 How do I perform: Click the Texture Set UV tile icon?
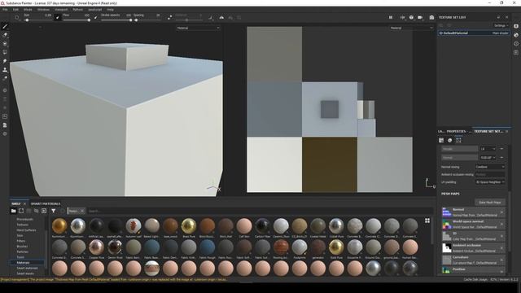point(458,141)
